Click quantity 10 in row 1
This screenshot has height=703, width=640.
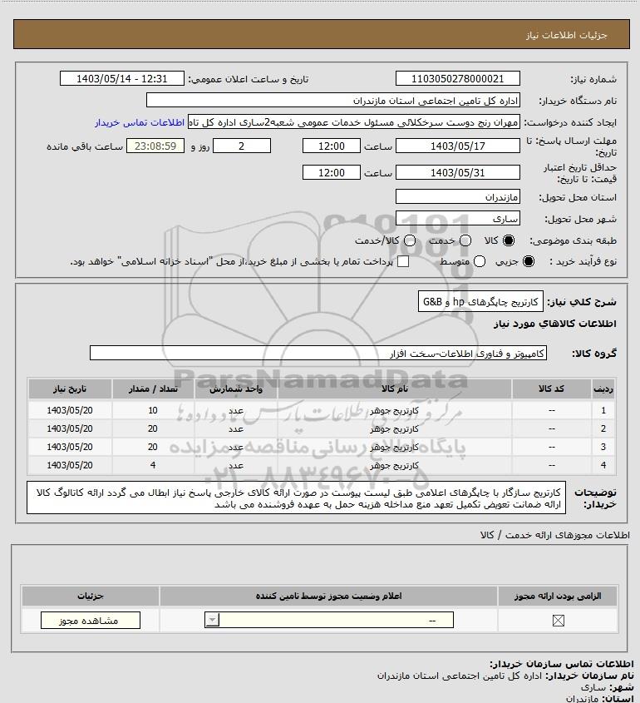(x=153, y=411)
